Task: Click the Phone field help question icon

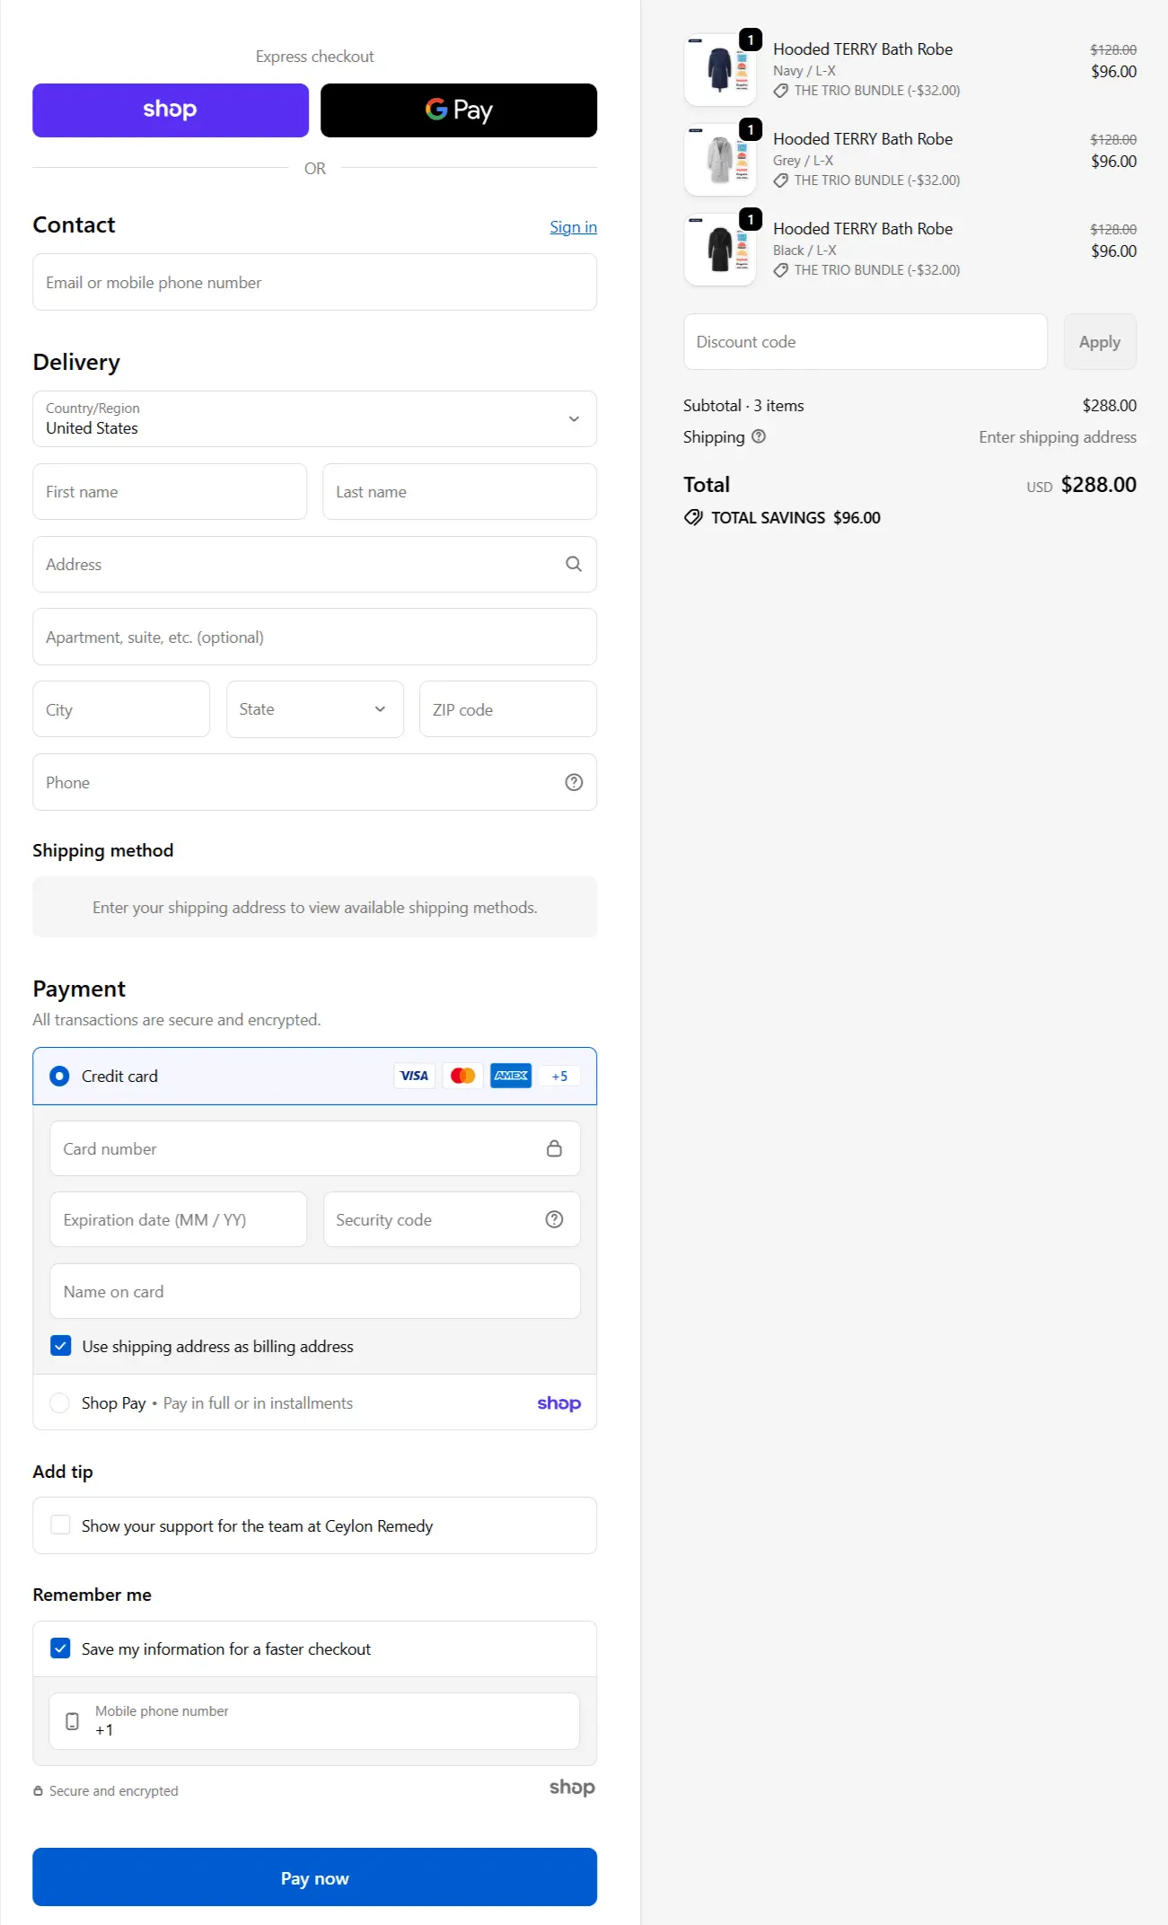Action: point(574,782)
